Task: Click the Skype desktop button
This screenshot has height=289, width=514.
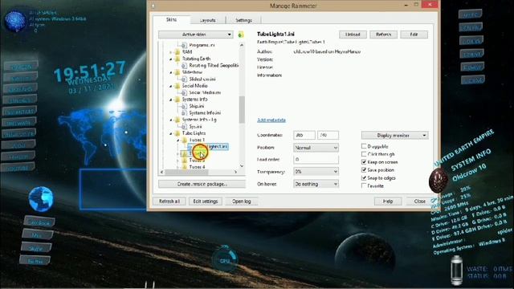Action: pyautogui.click(x=35, y=248)
